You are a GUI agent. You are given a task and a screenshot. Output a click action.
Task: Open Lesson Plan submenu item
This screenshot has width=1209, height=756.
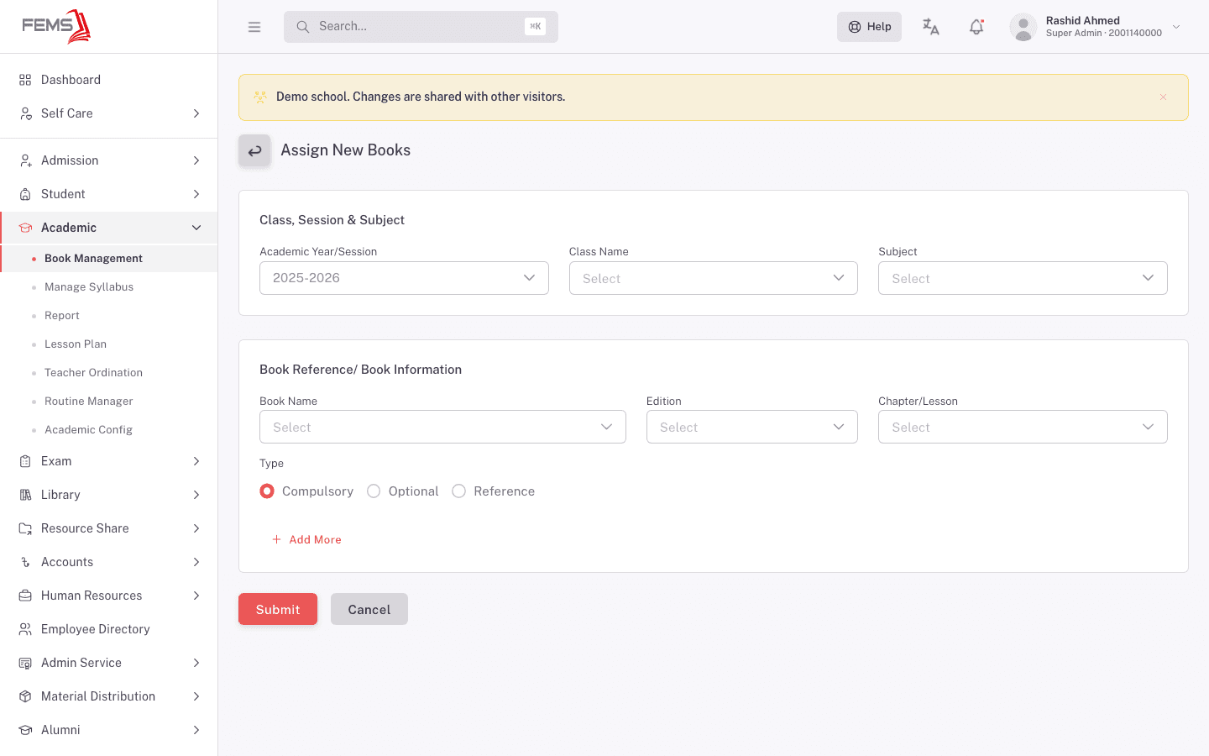pos(109,344)
